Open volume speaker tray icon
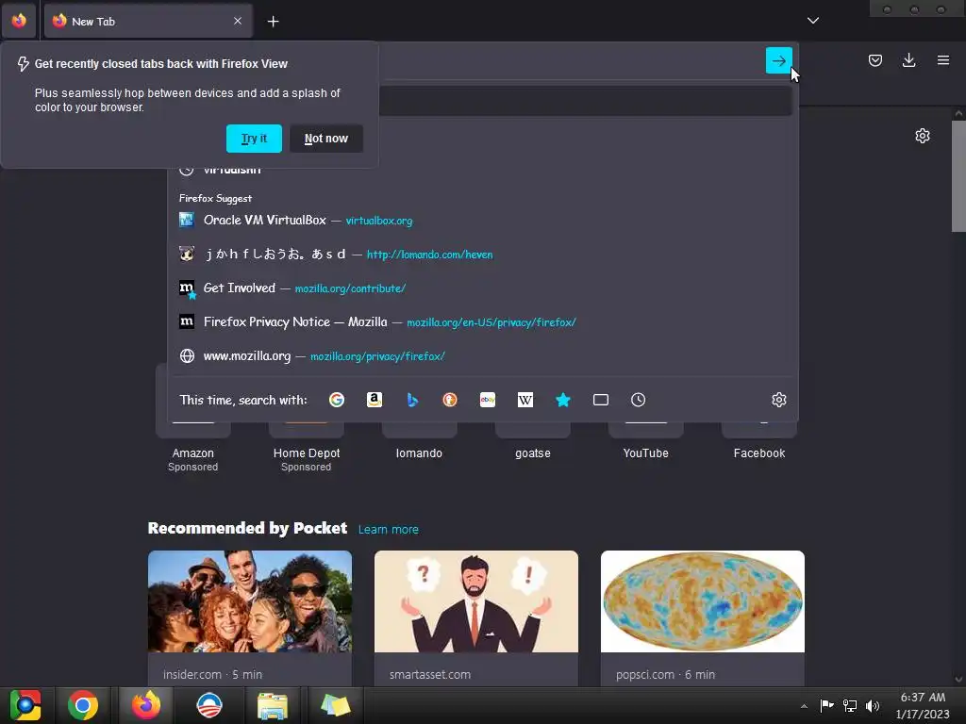Screen dimensions: 966x724 [x=873, y=705]
